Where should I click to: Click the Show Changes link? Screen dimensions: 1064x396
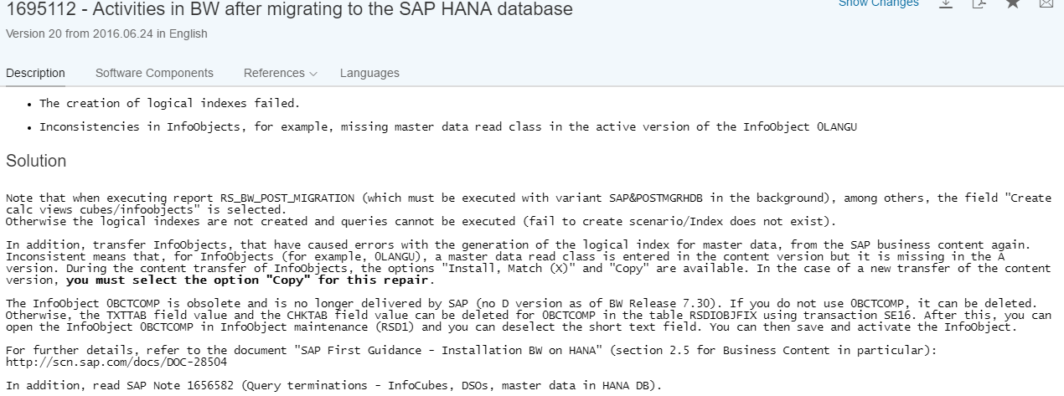point(879,3)
